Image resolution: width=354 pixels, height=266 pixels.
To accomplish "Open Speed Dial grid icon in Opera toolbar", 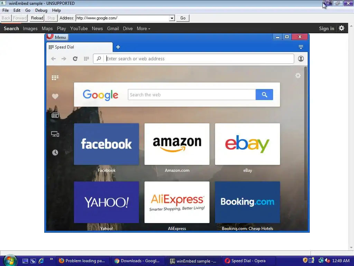I will [86, 59].
